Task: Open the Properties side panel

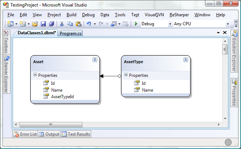Action: [x=234, y=92]
